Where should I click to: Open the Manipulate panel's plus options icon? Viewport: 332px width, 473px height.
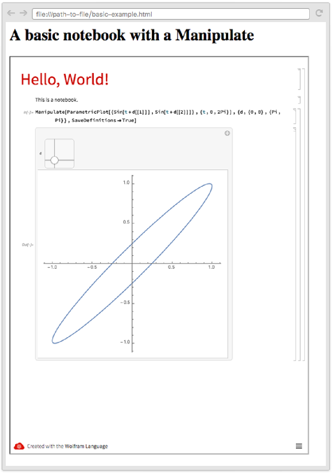(x=227, y=133)
